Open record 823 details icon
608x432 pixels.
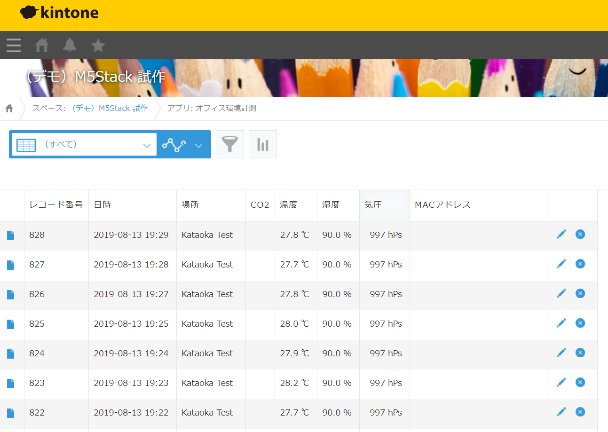point(10,384)
